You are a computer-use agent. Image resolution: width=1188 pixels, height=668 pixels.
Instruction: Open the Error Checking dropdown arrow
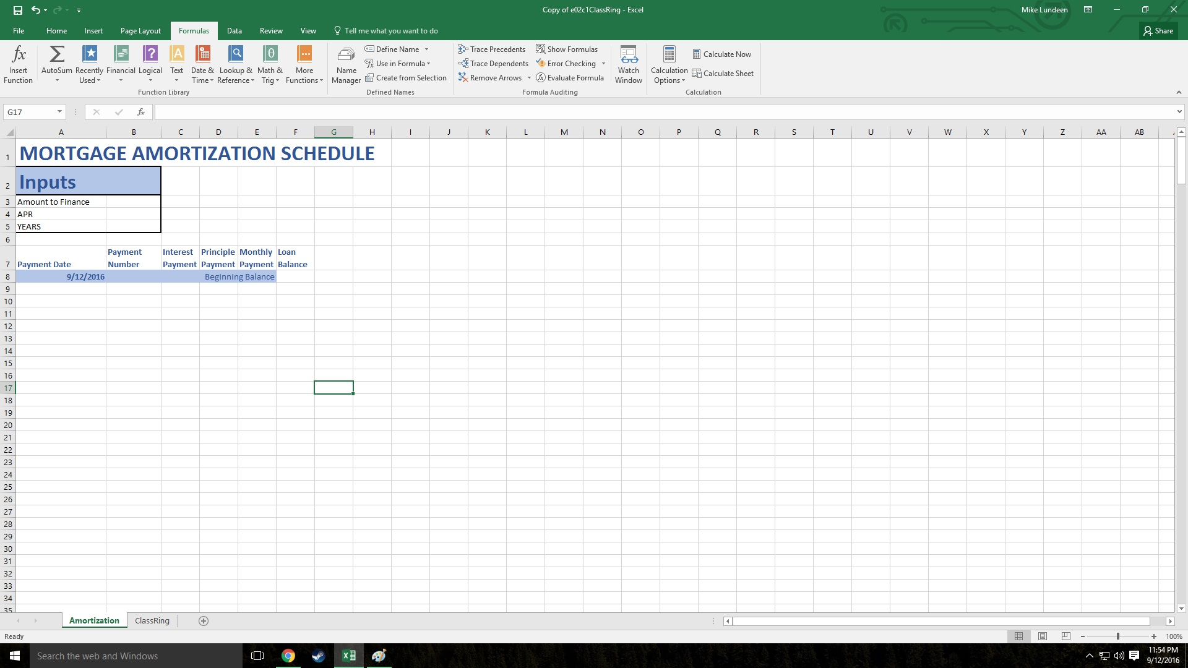(604, 63)
